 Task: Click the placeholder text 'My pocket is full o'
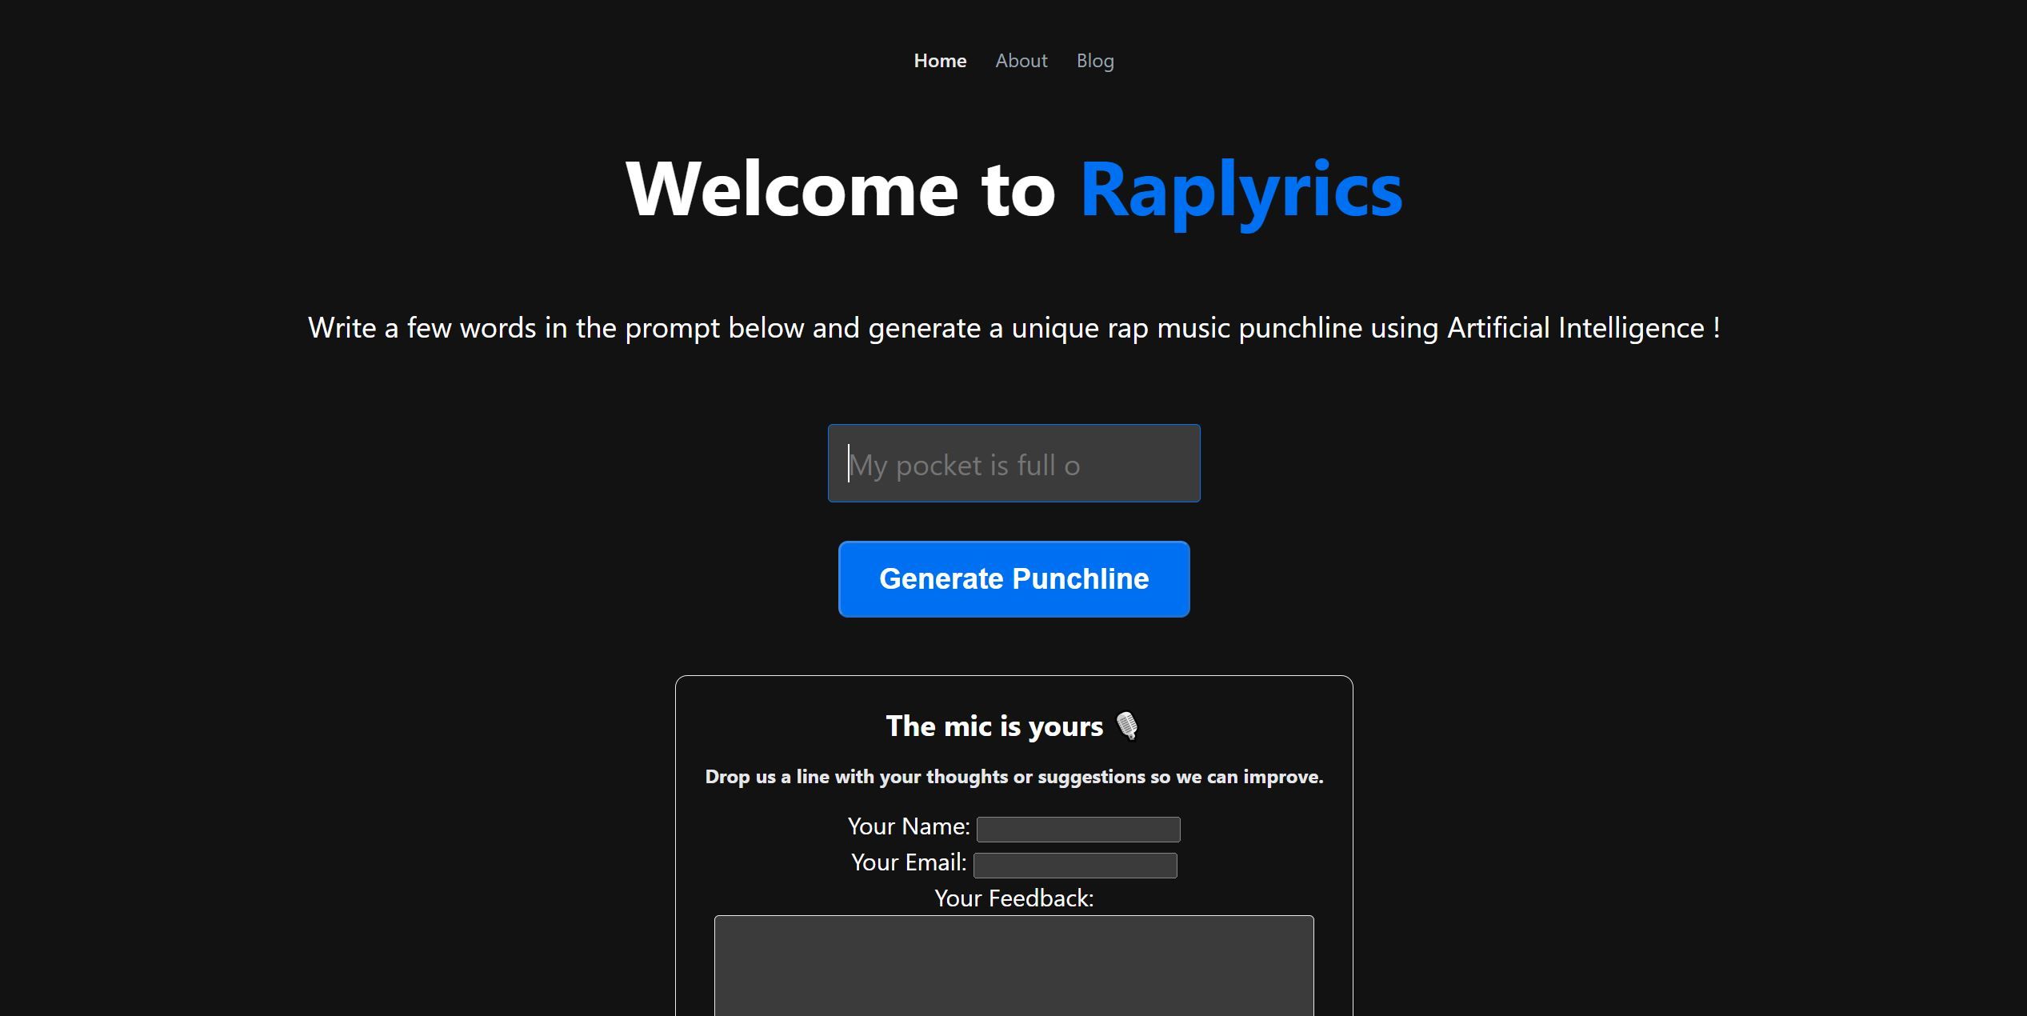[965, 464]
